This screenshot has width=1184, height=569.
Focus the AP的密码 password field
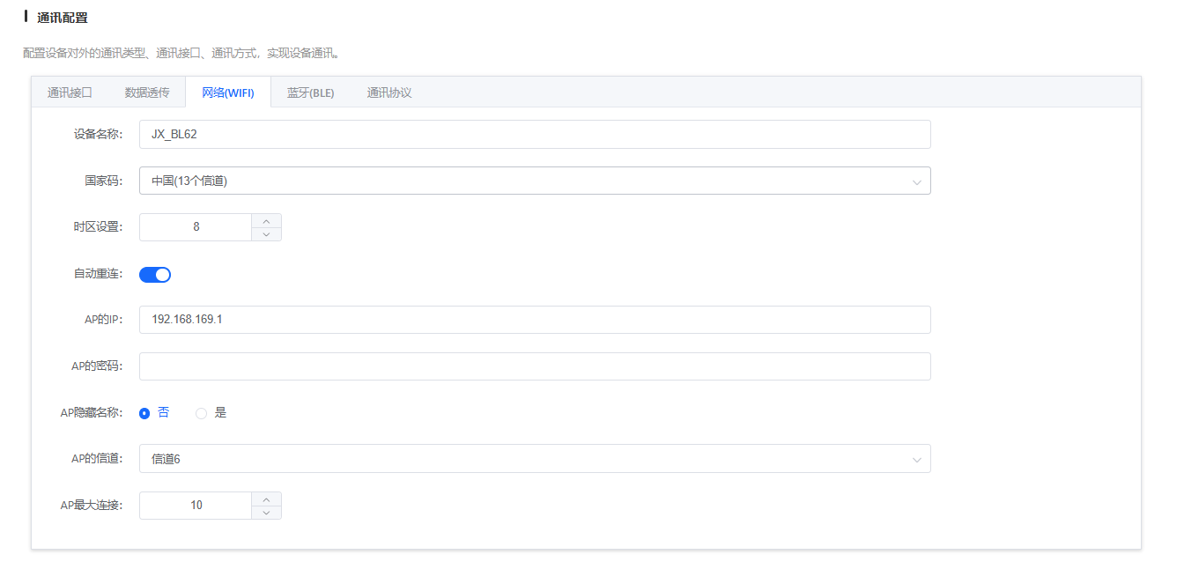534,366
